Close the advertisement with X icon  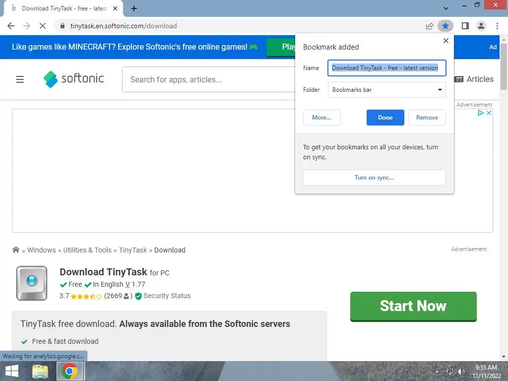point(489,113)
